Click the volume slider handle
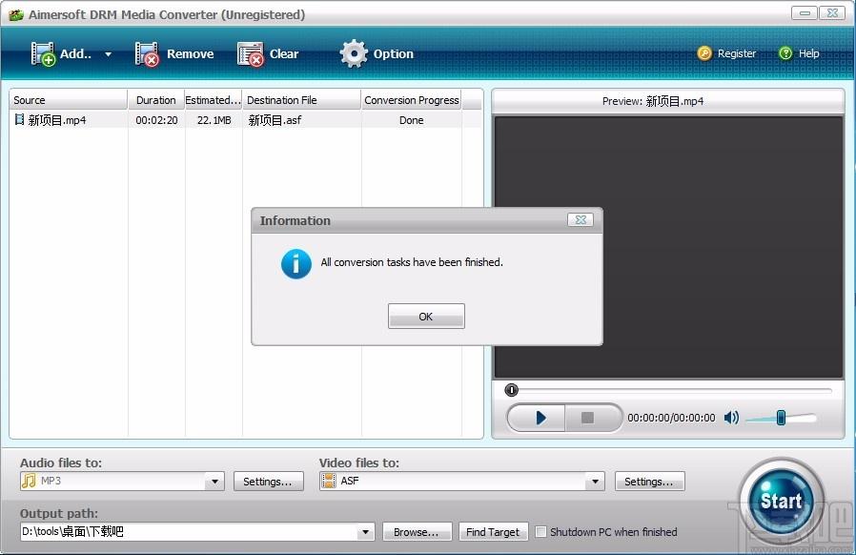This screenshot has width=856, height=555. pyautogui.click(x=781, y=418)
